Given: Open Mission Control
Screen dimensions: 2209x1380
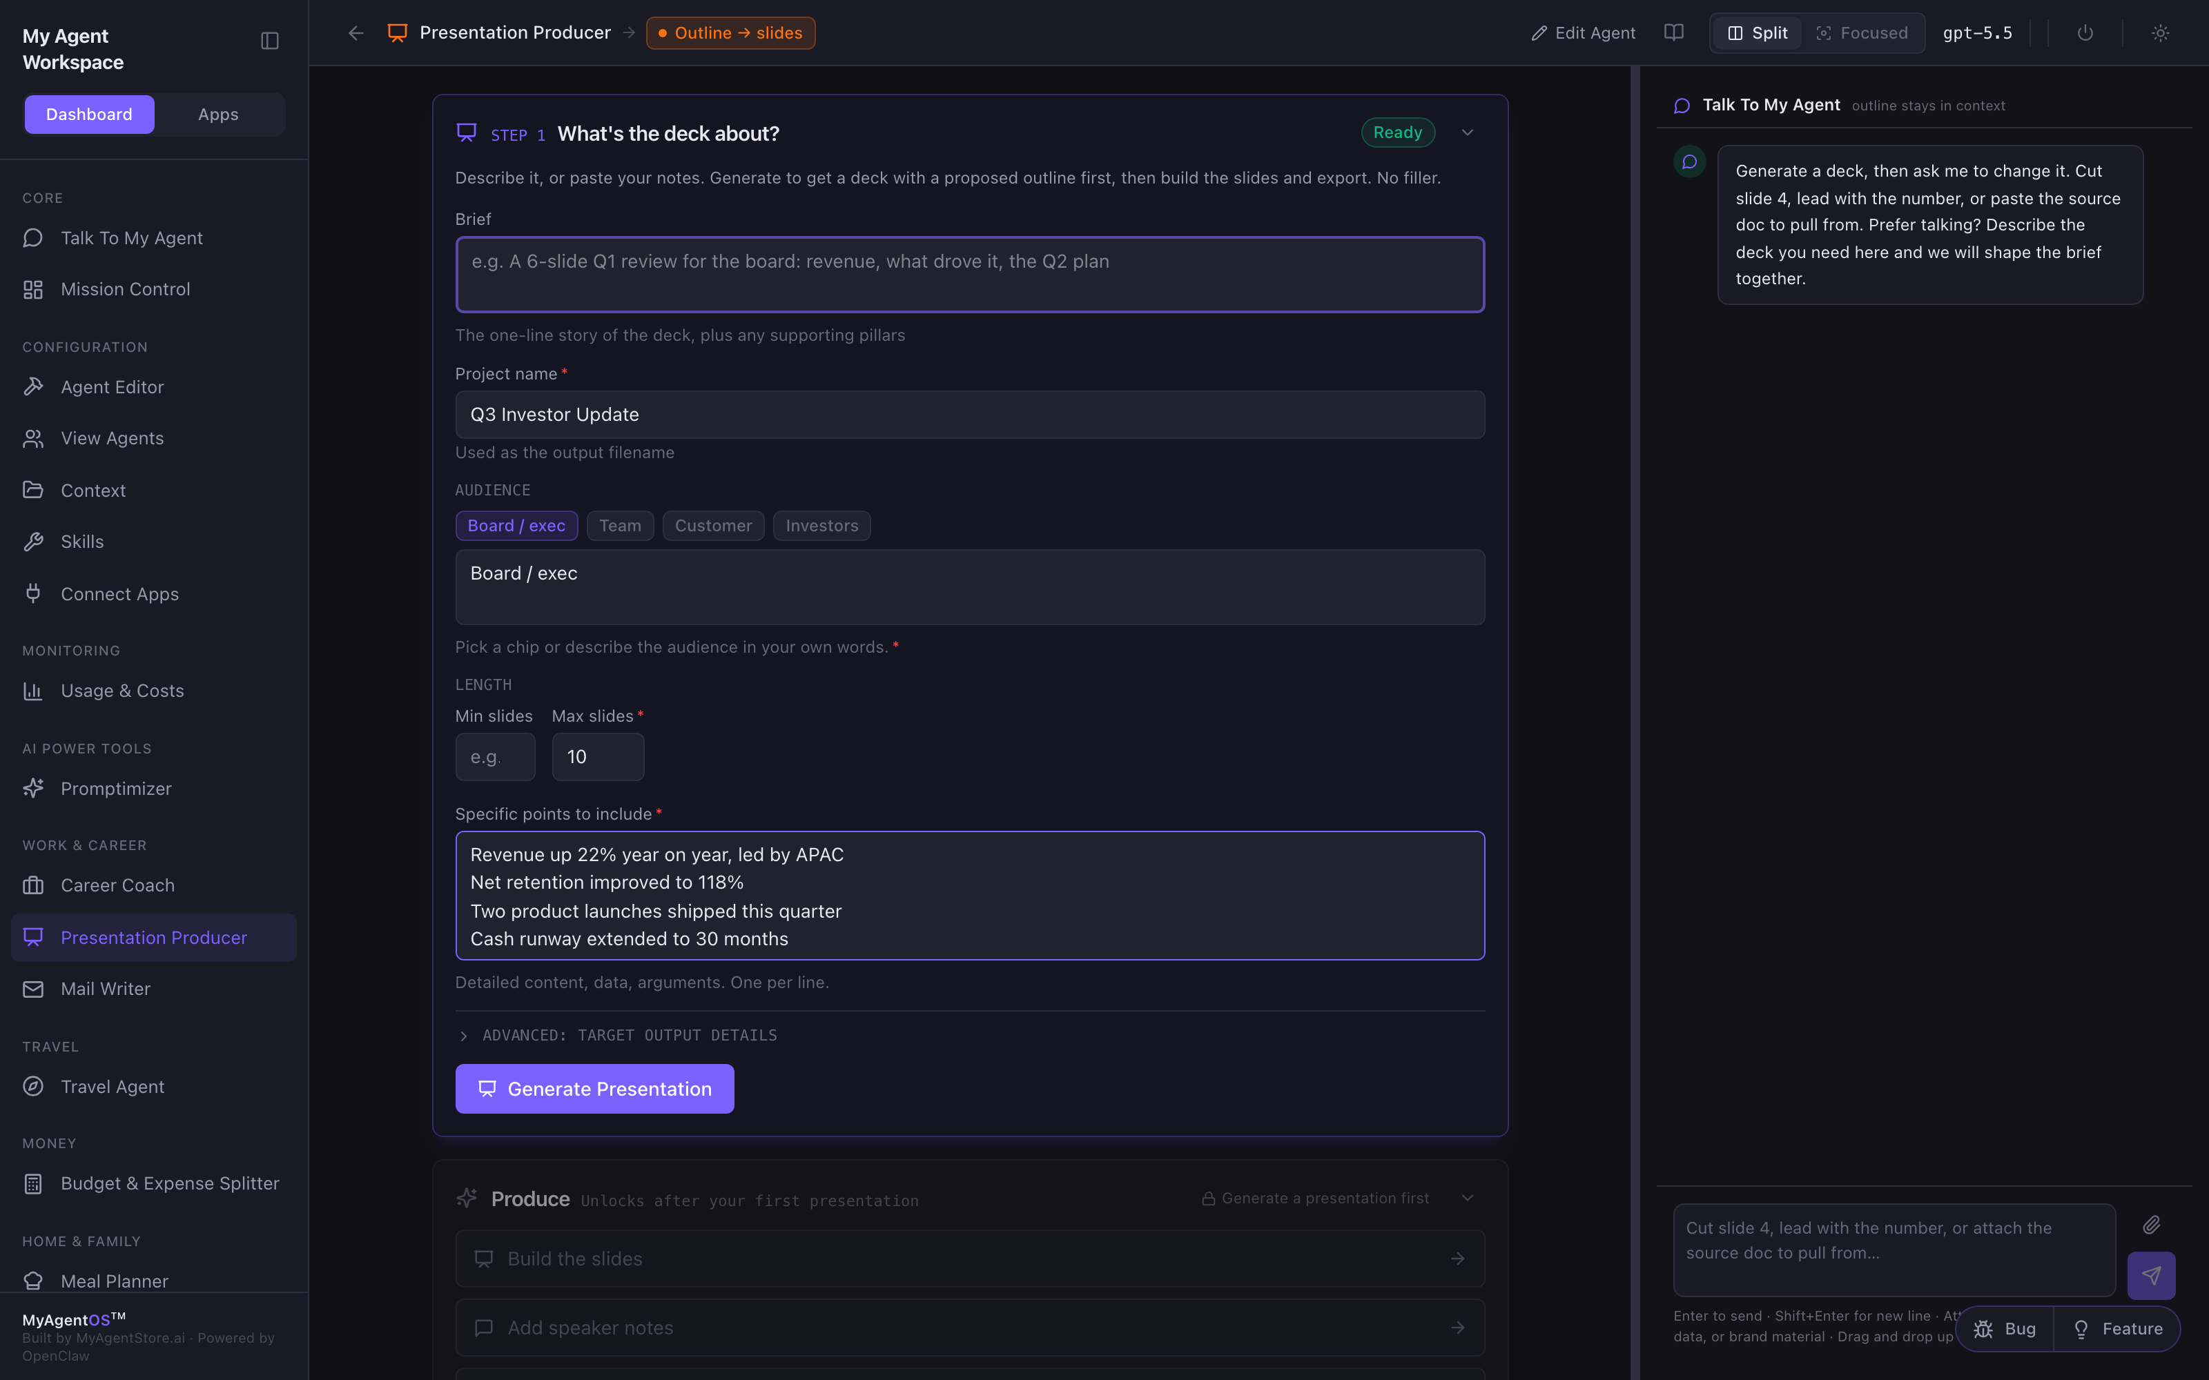Looking at the screenshot, I should point(153,289).
